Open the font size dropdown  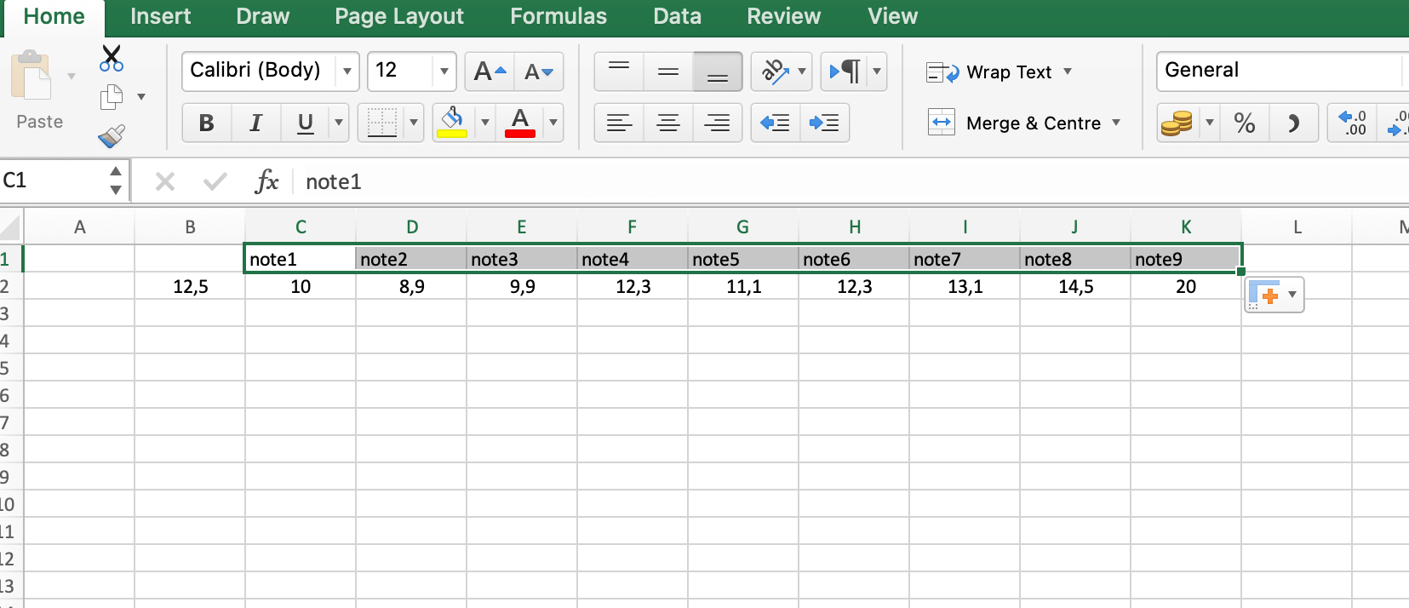click(444, 72)
